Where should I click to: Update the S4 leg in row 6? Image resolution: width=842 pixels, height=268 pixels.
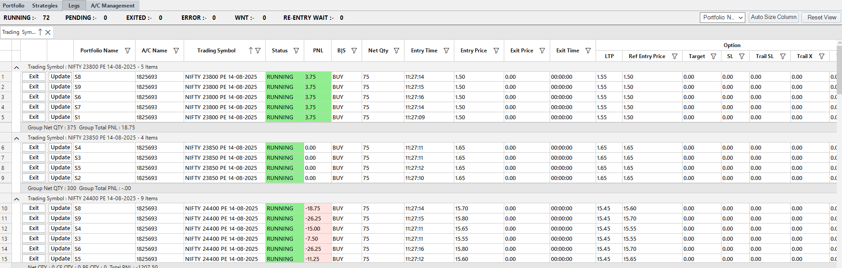click(x=60, y=147)
